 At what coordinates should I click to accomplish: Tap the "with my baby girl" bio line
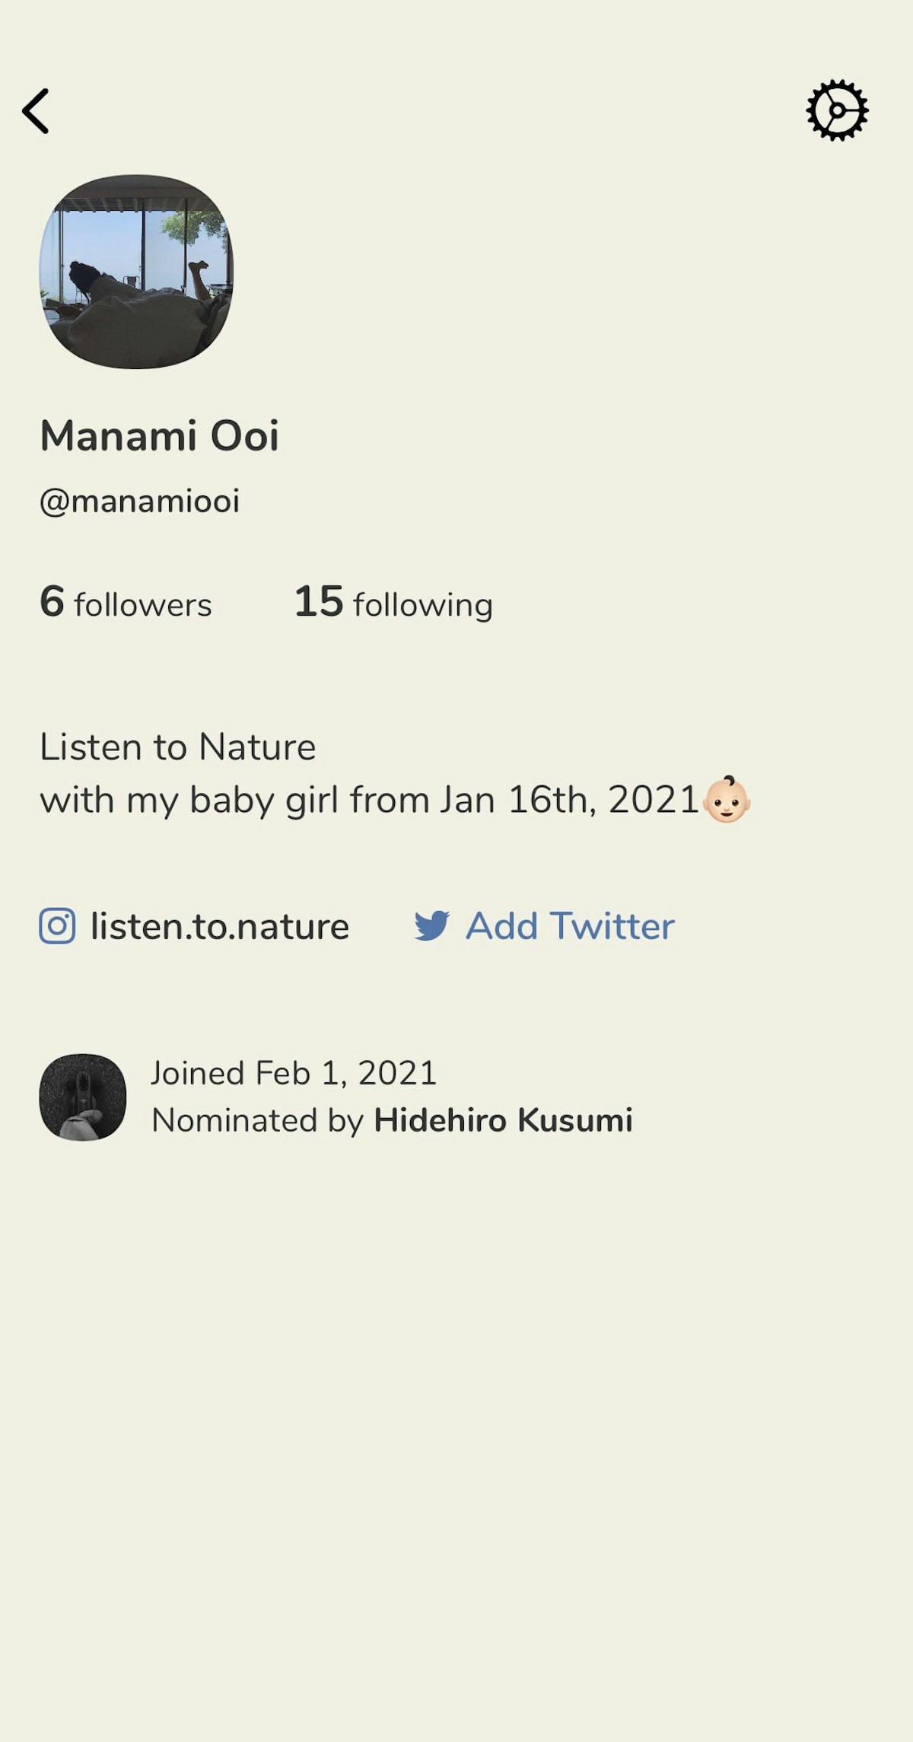tap(369, 800)
